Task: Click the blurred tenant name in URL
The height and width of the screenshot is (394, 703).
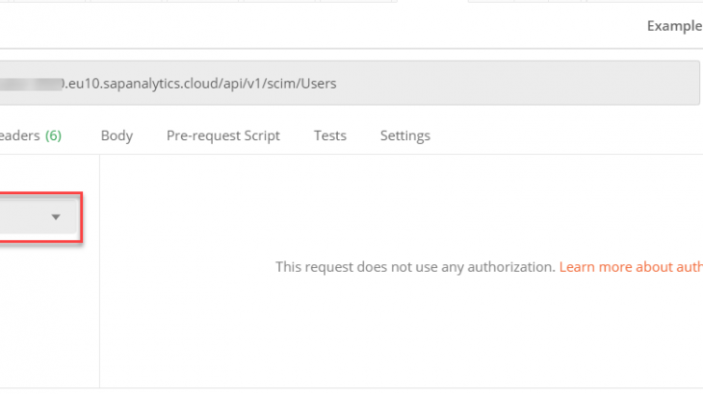Action: click(29, 84)
